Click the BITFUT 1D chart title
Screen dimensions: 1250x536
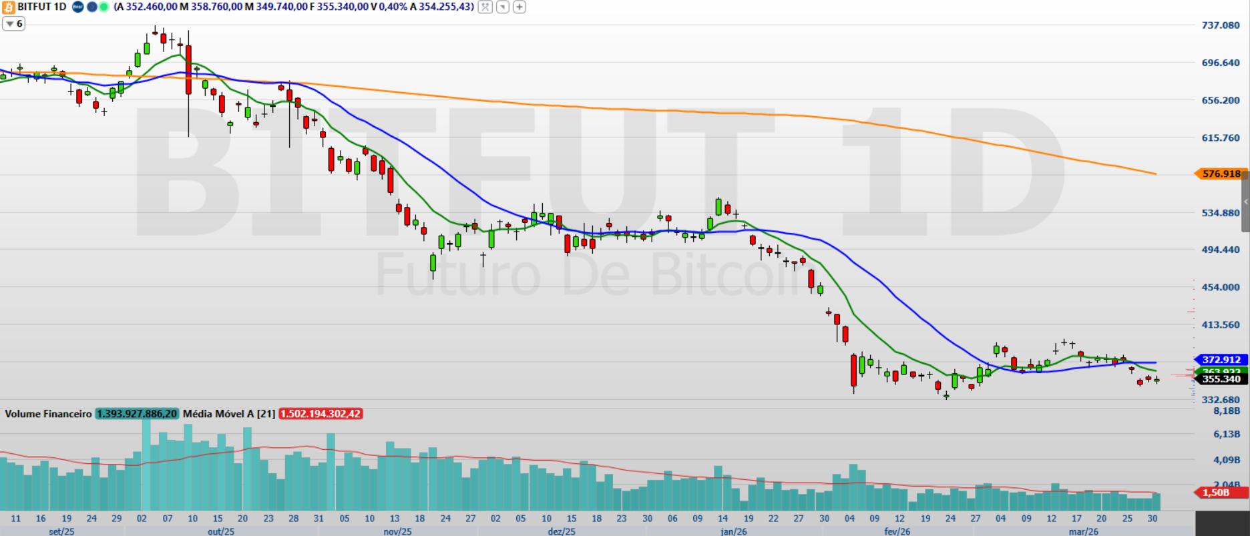tap(41, 7)
